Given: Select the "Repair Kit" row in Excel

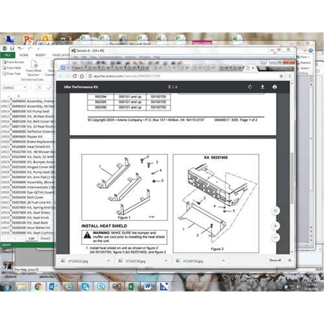Looking at the screenshot, I should [27, 136].
